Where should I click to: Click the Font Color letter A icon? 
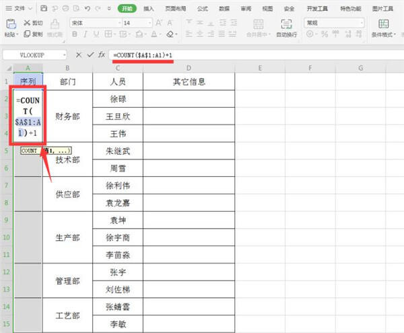[x=154, y=34]
